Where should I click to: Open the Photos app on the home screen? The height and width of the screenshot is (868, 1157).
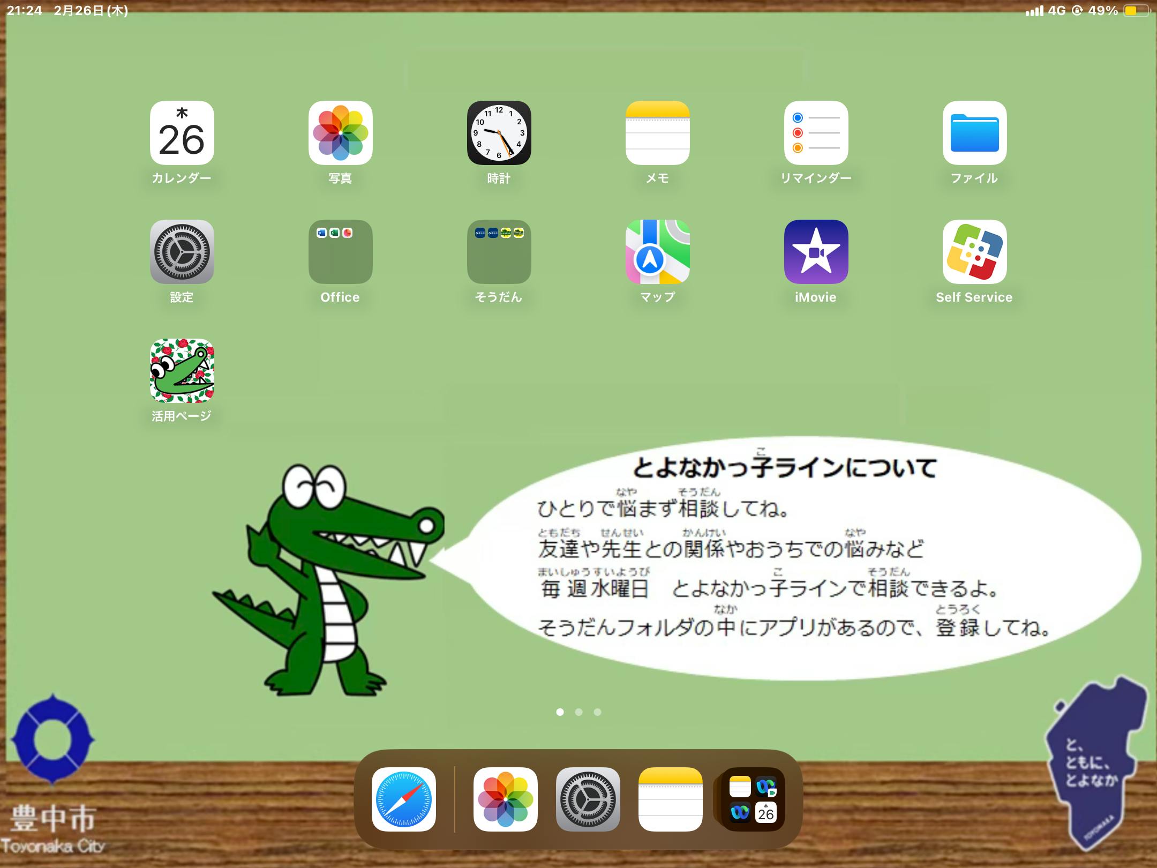(340, 133)
